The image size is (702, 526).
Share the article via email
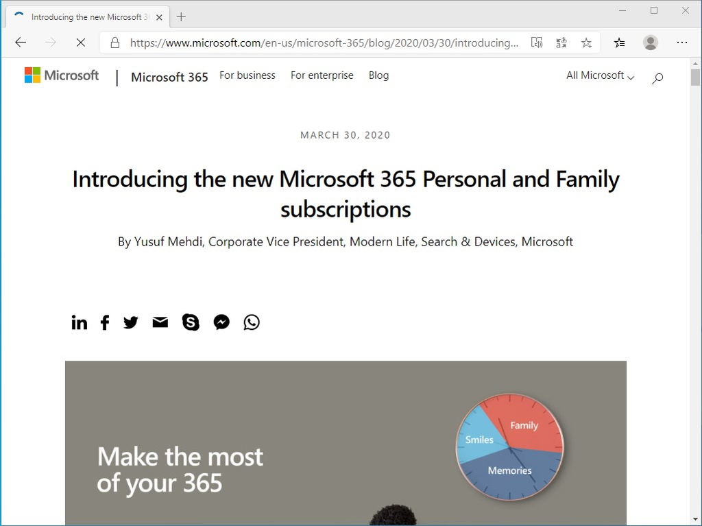160,322
